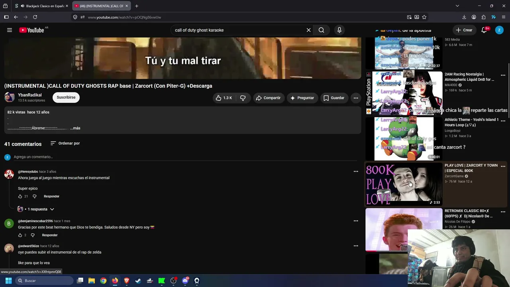510x287 pixels.
Task: Dislike the Heresydubs comment
Action: tap(34, 196)
